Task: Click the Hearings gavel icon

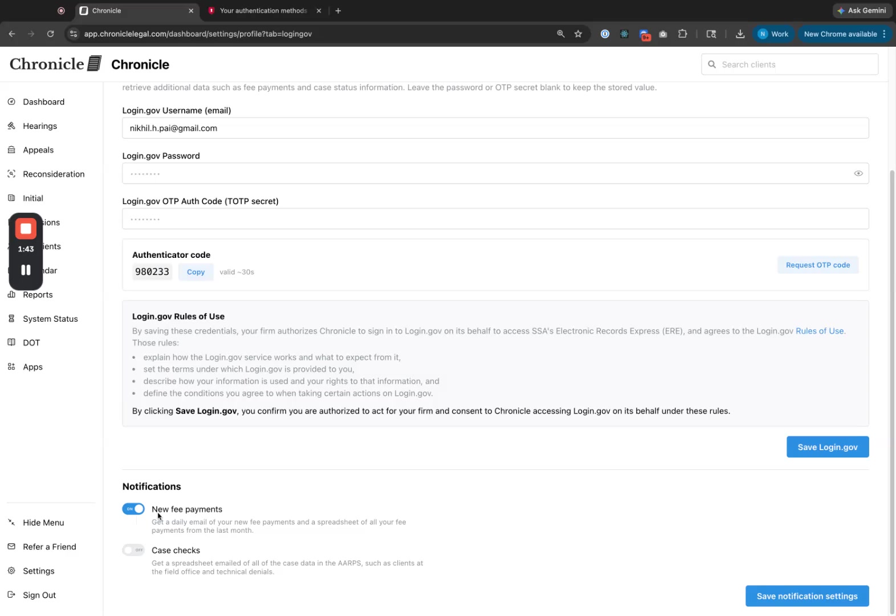Action: tap(11, 125)
